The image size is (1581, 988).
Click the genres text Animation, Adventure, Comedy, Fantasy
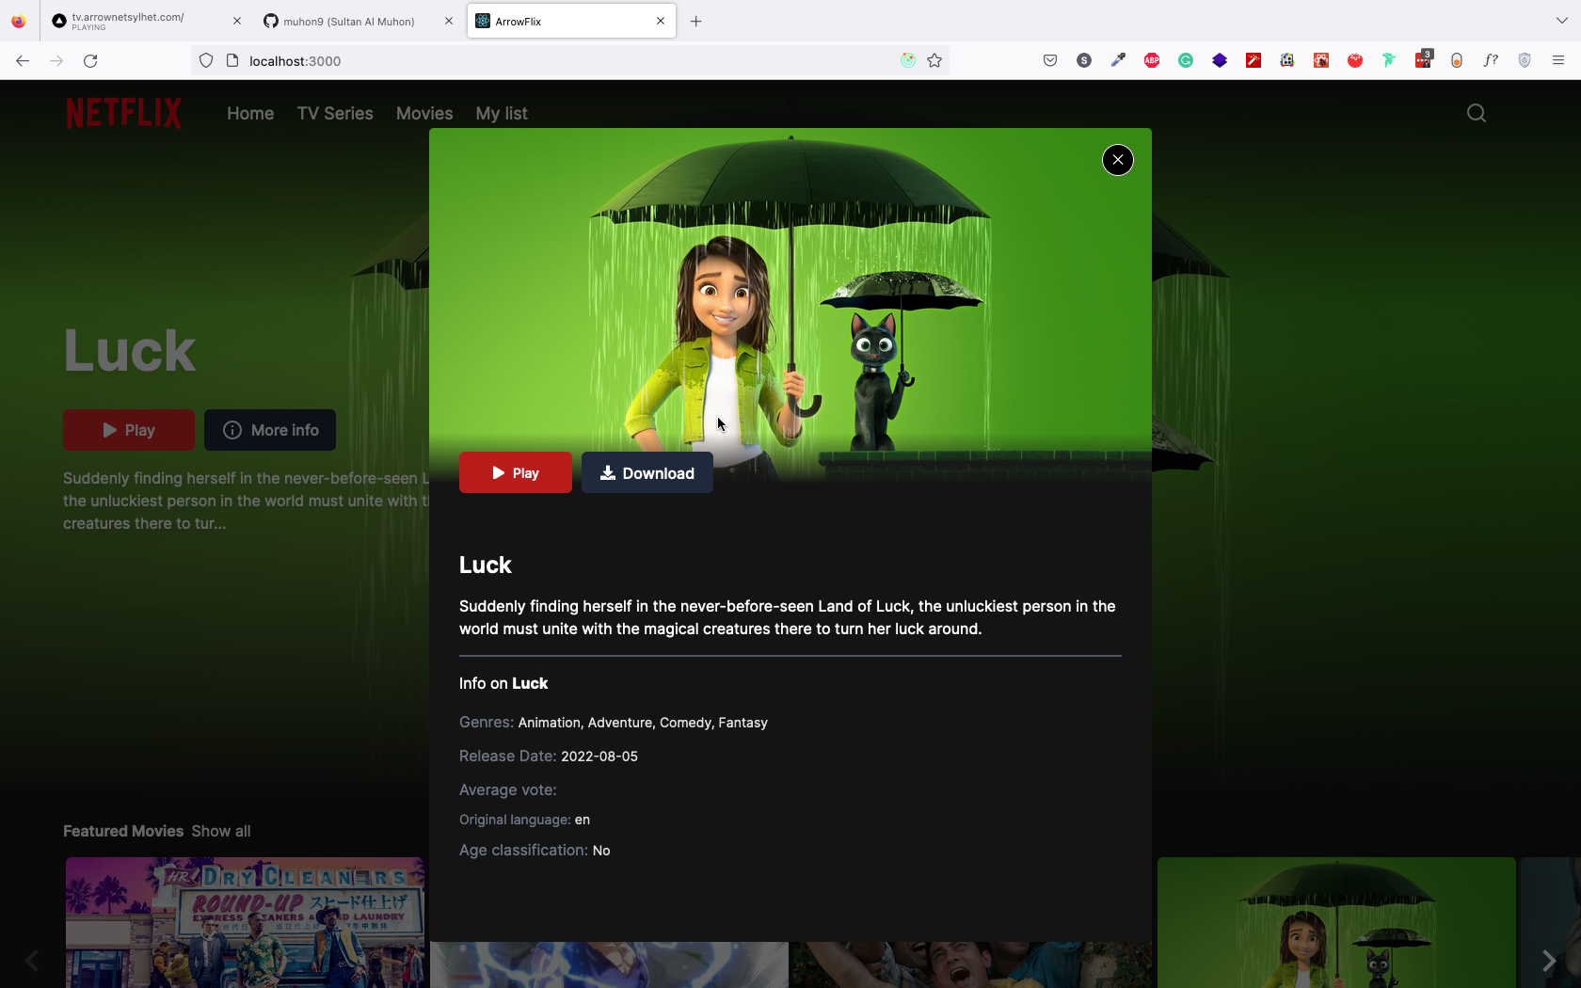tap(643, 723)
